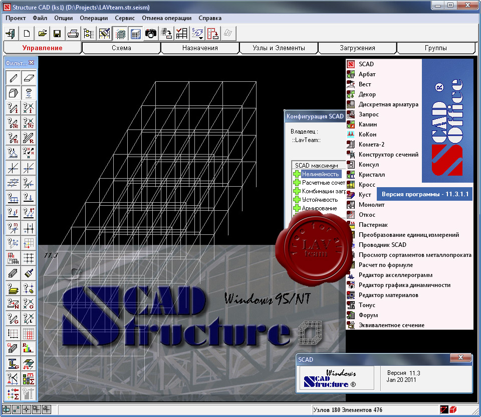Click the red highlighted grid cells icon
The image size is (481, 417).
pyautogui.click(x=29, y=333)
